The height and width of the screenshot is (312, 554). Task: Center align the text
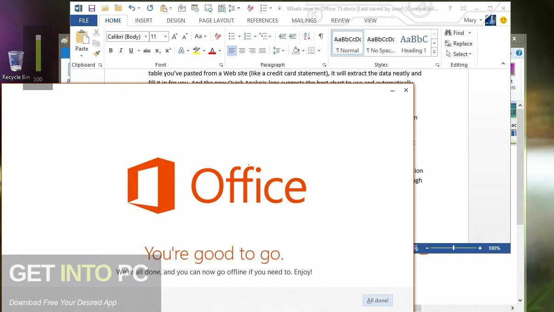242,51
